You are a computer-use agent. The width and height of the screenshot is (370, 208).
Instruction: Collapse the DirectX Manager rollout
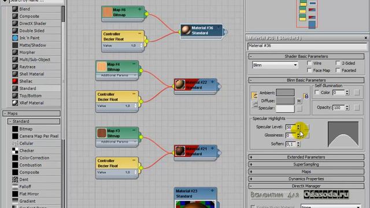click(x=306, y=186)
